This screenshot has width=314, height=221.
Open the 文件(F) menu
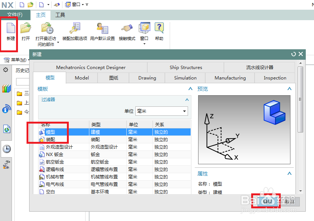(15, 15)
